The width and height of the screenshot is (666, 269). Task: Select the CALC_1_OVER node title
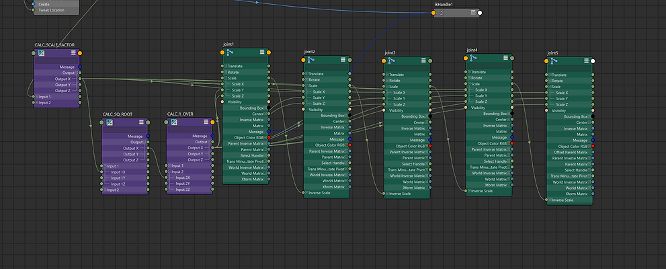(x=181, y=114)
